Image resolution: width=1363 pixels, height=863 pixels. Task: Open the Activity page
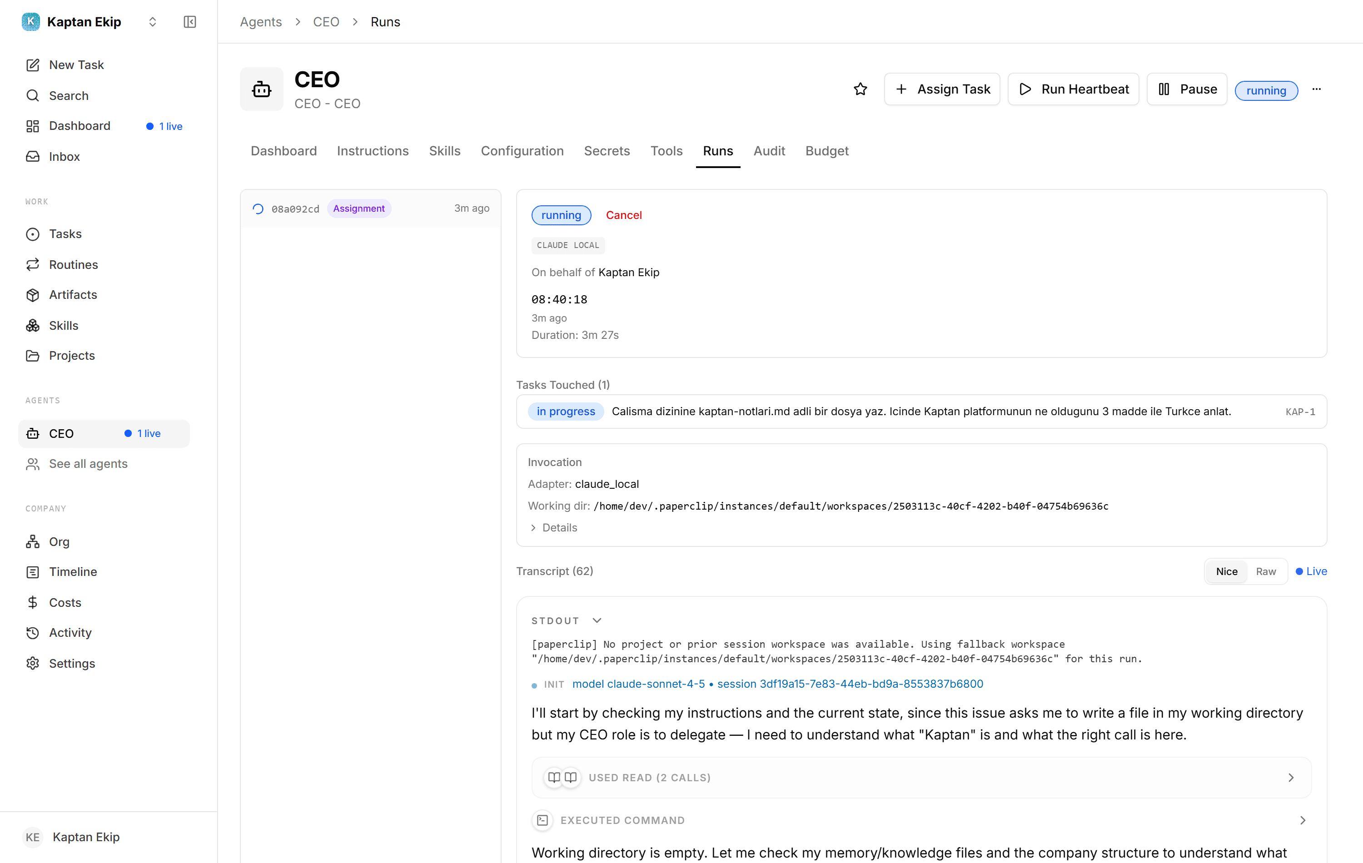pyautogui.click(x=104, y=632)
